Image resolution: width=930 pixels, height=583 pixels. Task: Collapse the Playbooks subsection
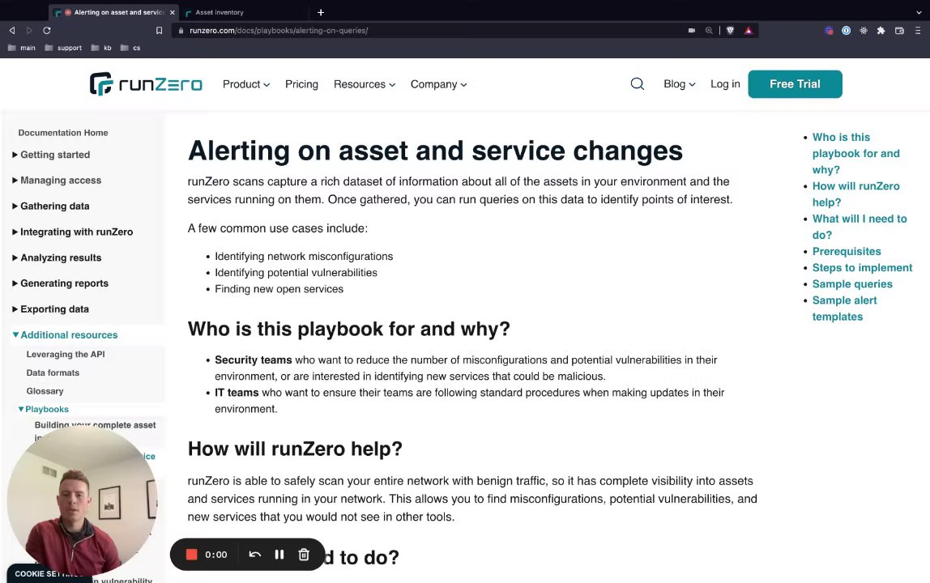(x=43, y=409)
